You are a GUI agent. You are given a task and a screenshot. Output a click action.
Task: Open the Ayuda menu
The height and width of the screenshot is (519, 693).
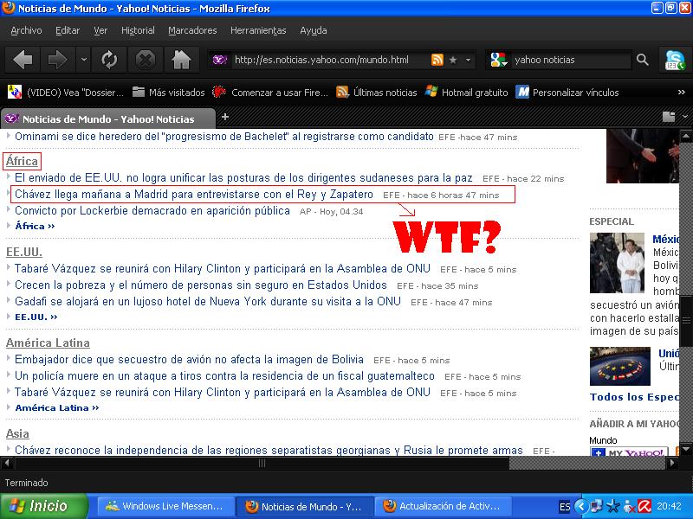[x=314, y=30]
